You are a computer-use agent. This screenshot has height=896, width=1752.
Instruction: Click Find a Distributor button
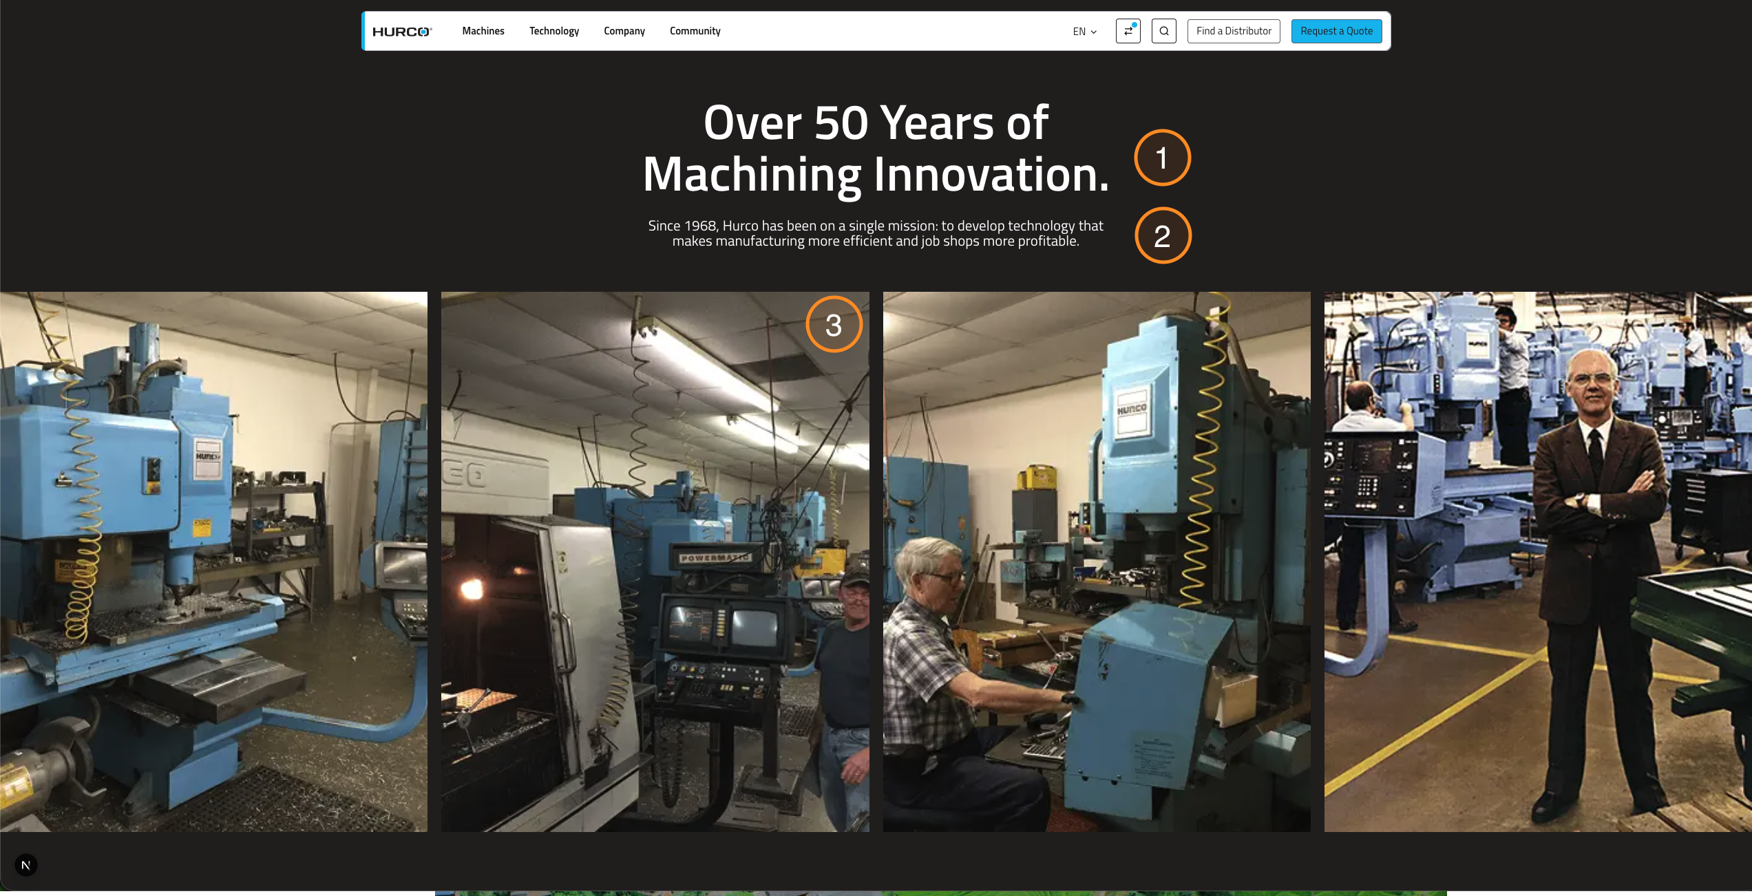coord(1234,31)
